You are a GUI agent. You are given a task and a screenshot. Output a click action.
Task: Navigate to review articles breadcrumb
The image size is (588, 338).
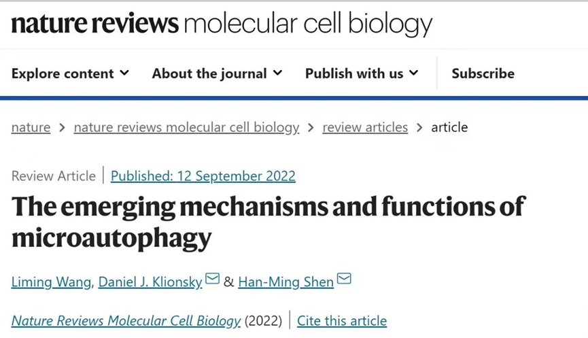click(x=365, y=127)
